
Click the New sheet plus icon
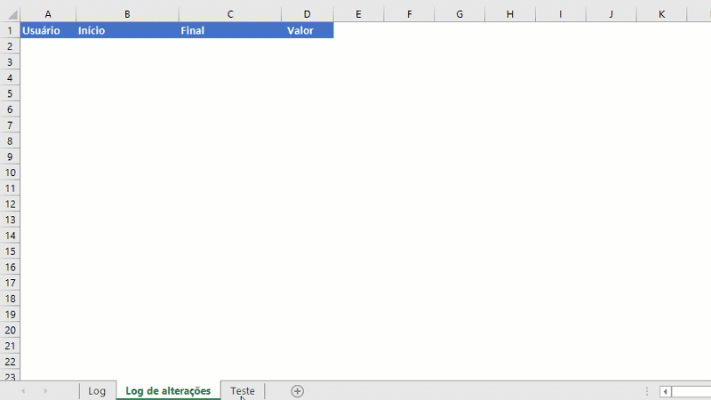(x=298, y=391)
